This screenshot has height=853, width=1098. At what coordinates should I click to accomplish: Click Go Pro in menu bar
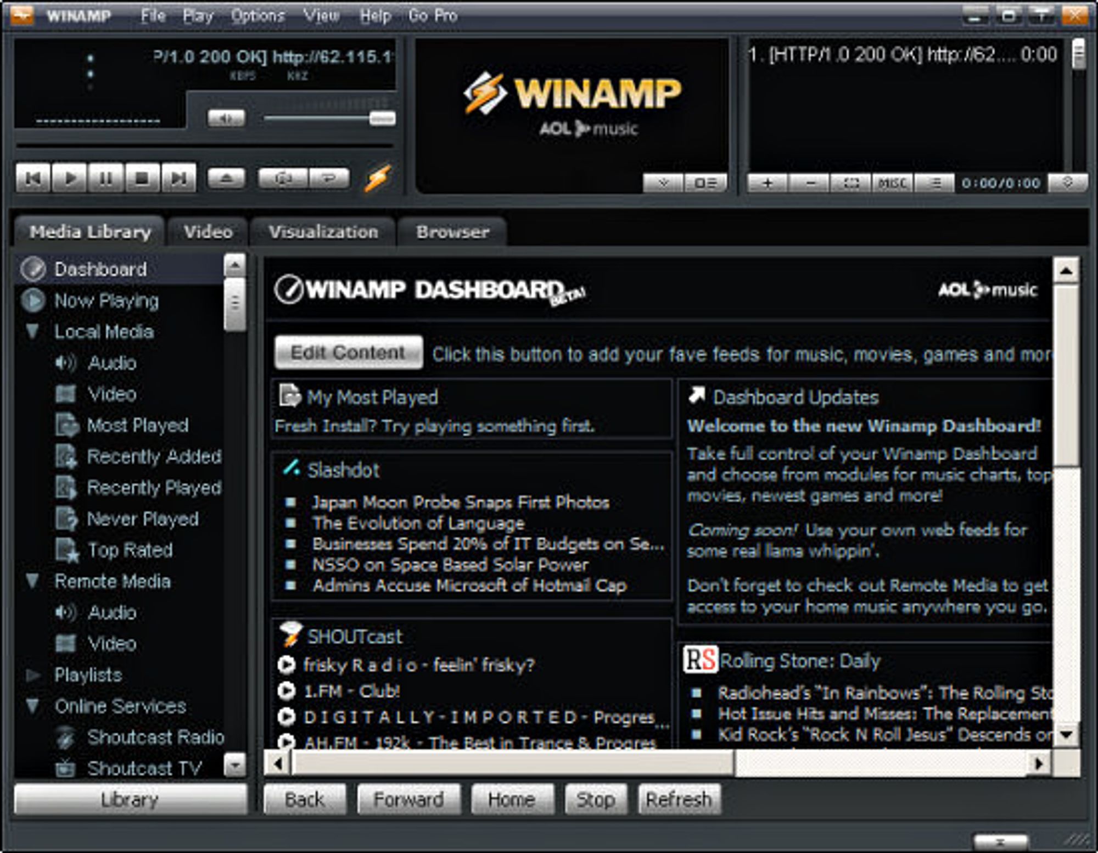click(433, 16)
